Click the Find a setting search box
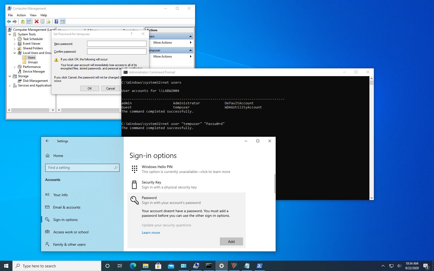The width and height of the screenshot is (434, 271). [82, 168]
